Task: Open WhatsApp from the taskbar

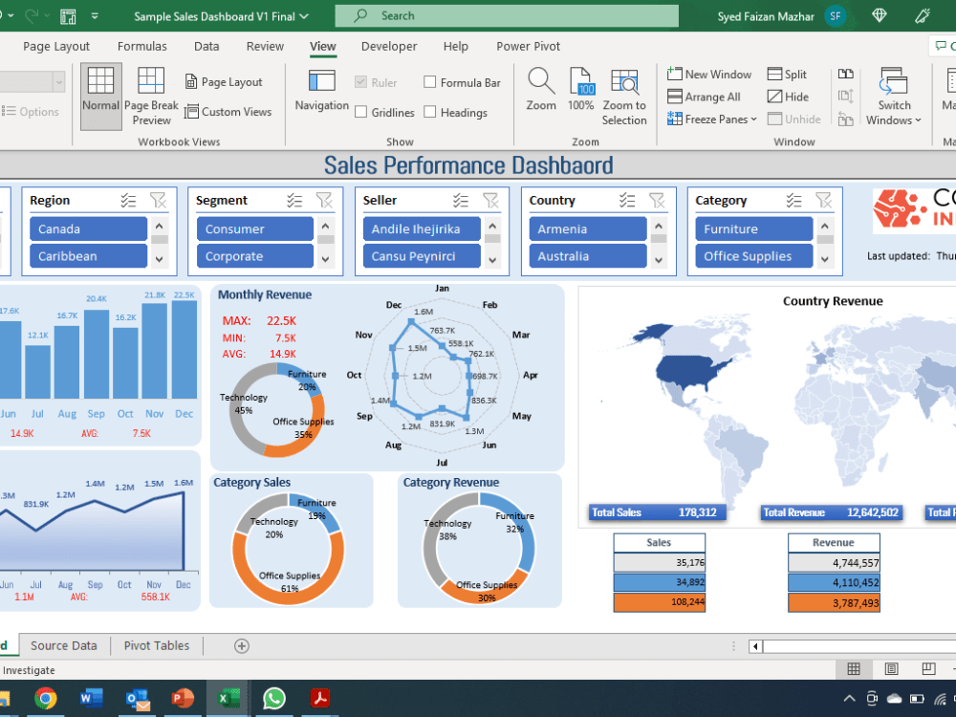Action: tap(274, 698)
